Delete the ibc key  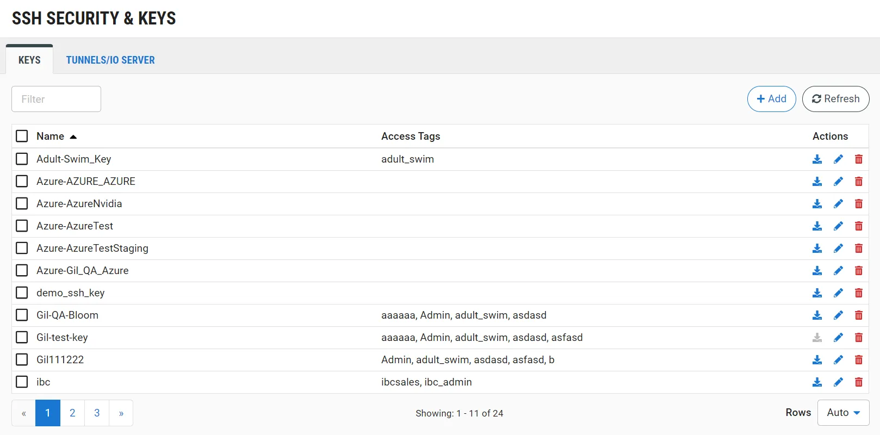pyautogui.click(x=859, y=382)
